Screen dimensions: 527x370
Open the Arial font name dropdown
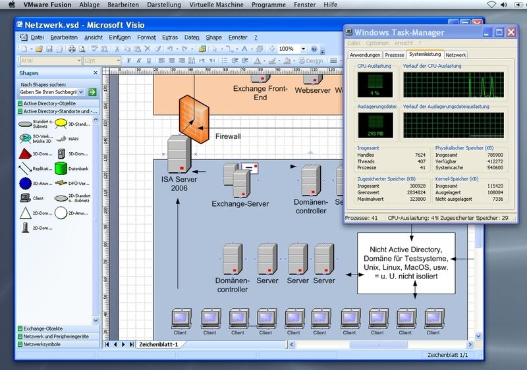79,61
